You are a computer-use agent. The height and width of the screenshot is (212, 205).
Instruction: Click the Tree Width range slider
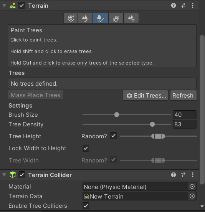158,161
